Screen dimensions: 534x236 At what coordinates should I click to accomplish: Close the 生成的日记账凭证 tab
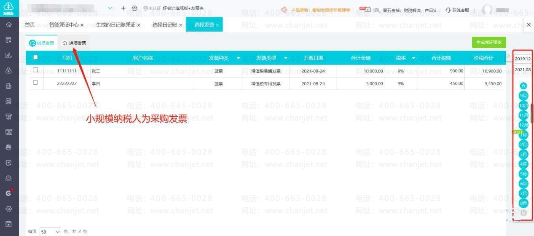pyautogui.click(x=139, y=25)
